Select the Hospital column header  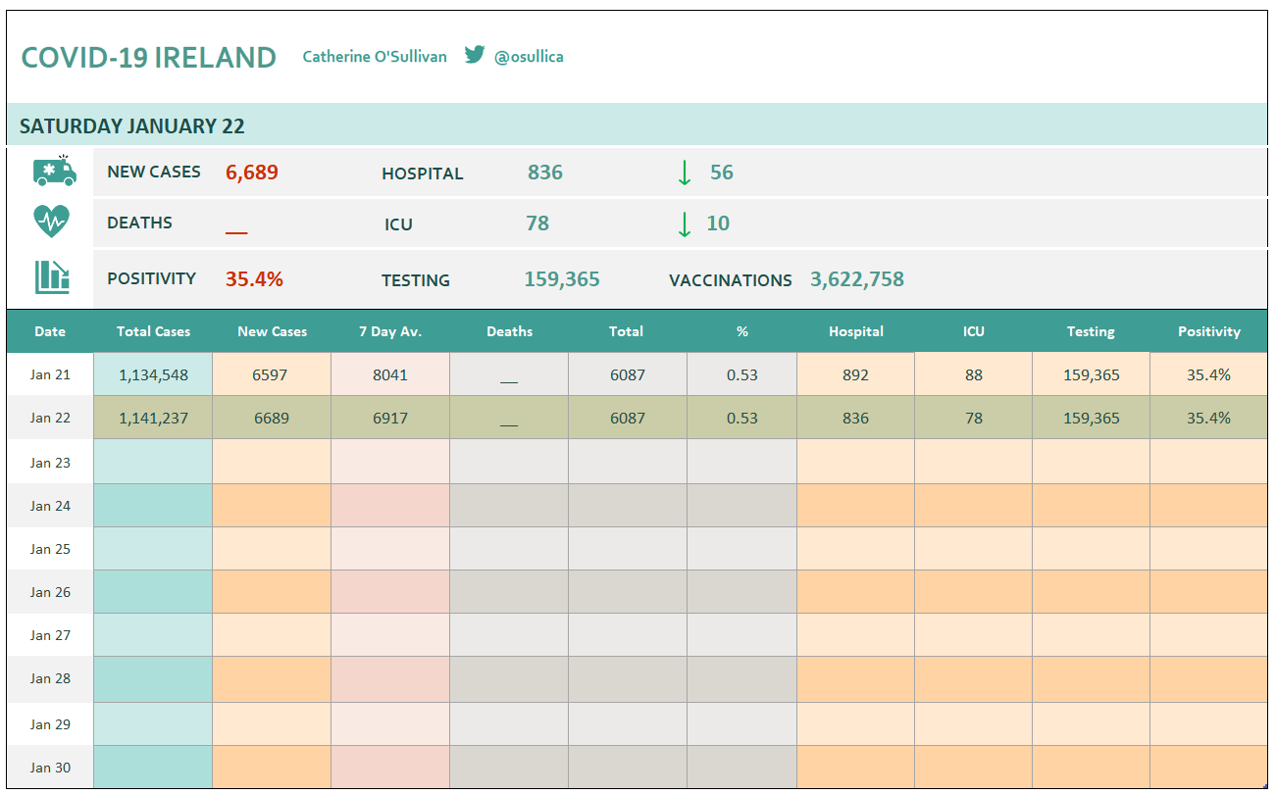[855, 331]
